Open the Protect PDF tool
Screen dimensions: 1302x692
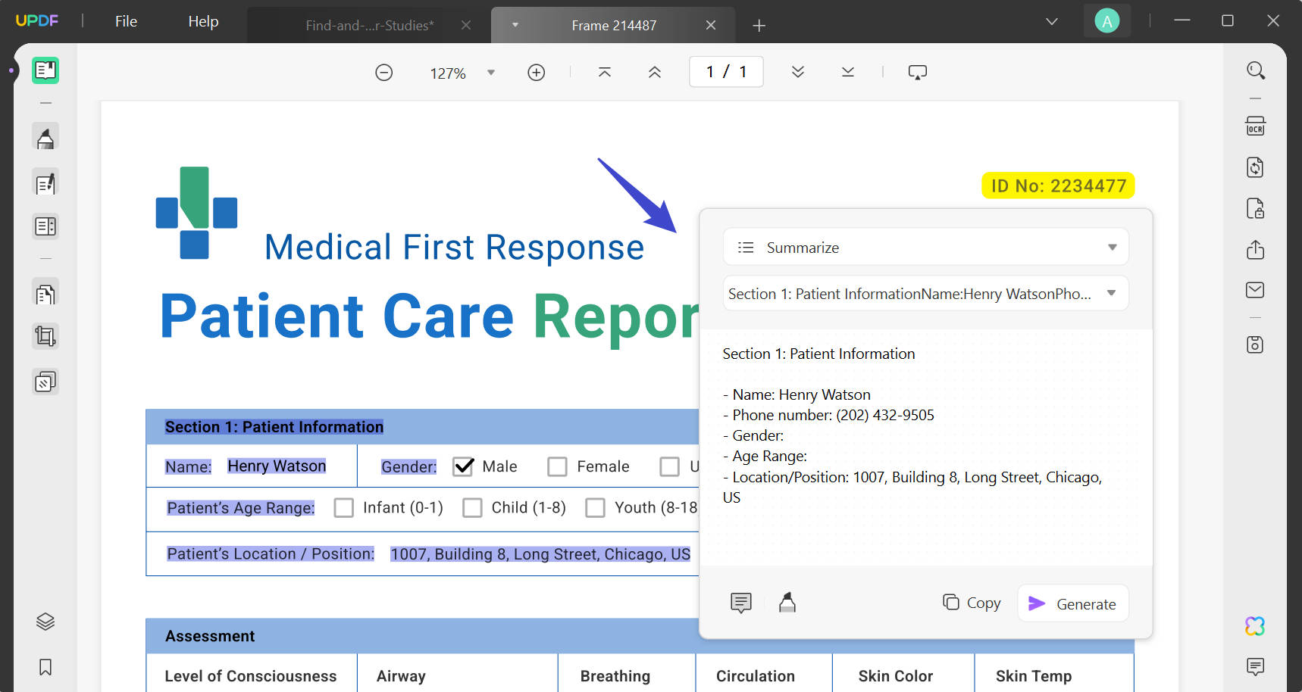coord(1256,208)
